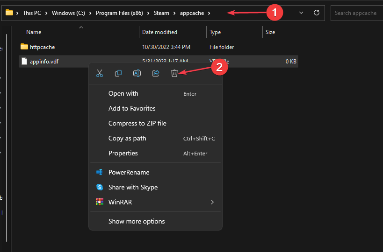Click the Delete trash can icon
This screenshot has height=252, width=383.
pyautogui.click(x=174, y=73)
